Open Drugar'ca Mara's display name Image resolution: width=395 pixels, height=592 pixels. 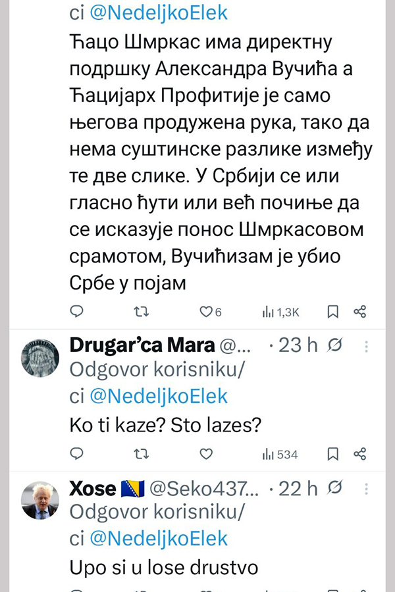[x=142, y=345]
